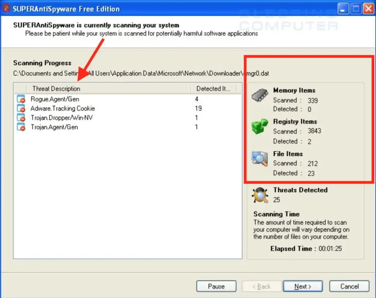Cancel the scan
This screenshot has height=298, width=376.
pyautogui.click(x=350, y=286)
